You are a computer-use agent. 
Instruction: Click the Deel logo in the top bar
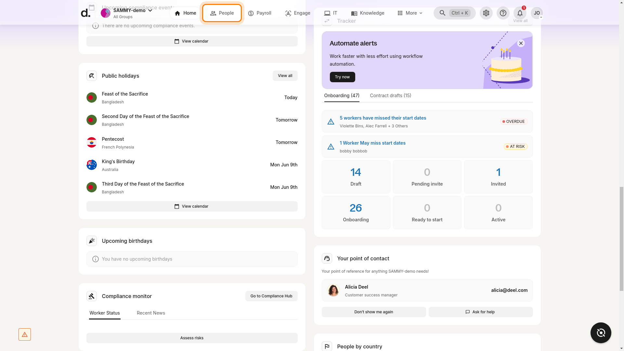pos(85,13)
